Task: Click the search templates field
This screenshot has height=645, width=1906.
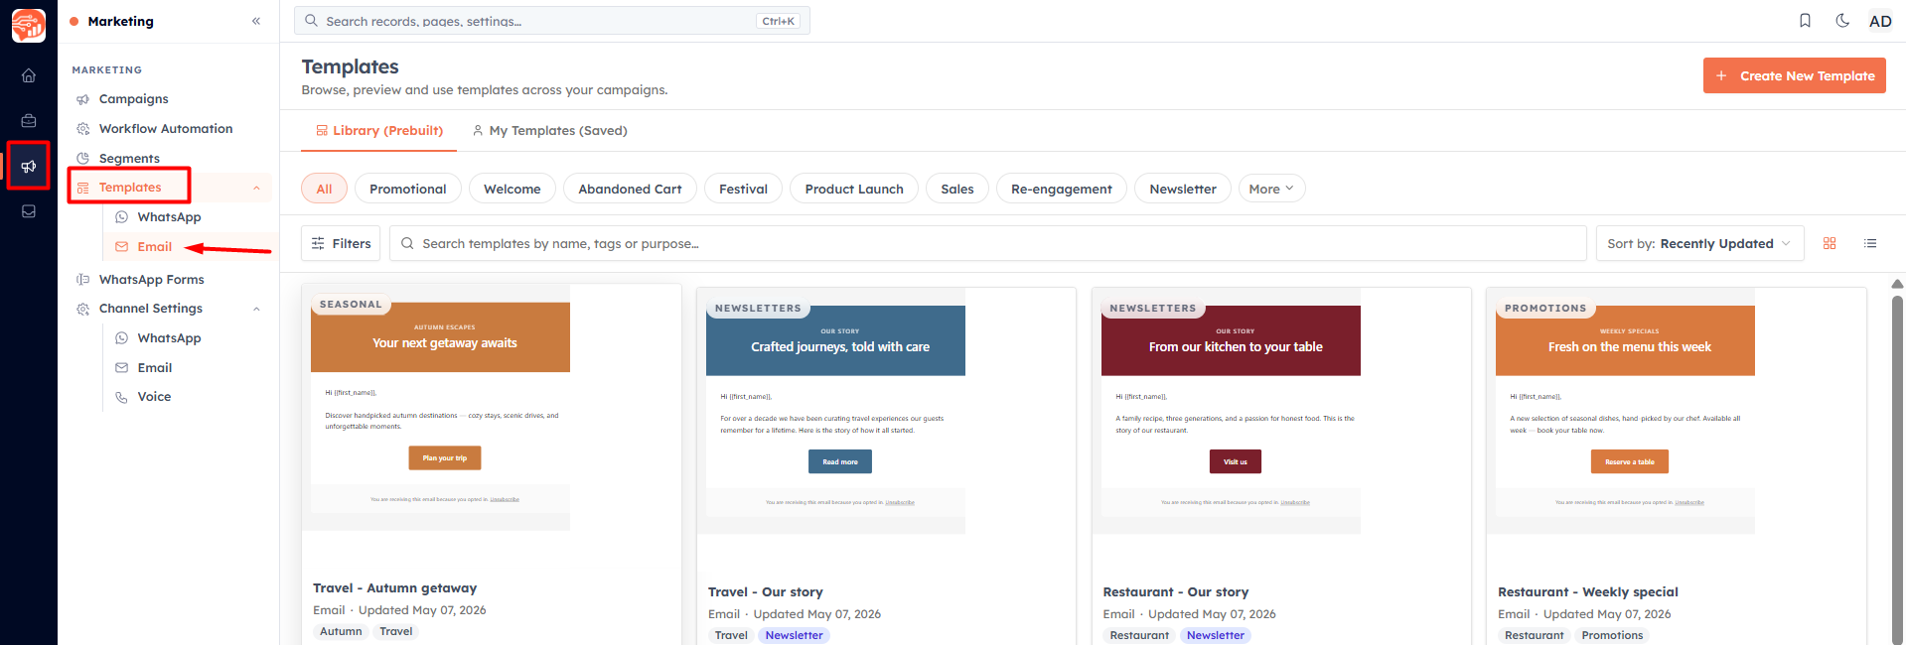Action: coord(988,243)
